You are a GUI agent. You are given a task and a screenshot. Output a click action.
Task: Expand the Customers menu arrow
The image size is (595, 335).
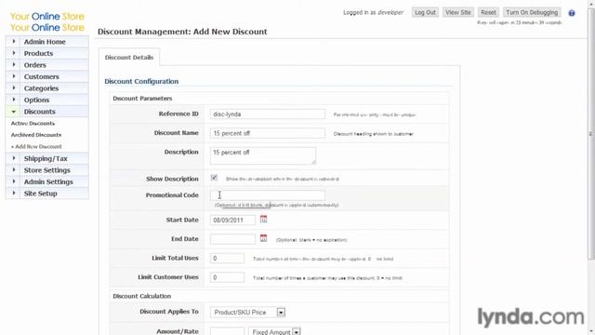tap(14, 76)
